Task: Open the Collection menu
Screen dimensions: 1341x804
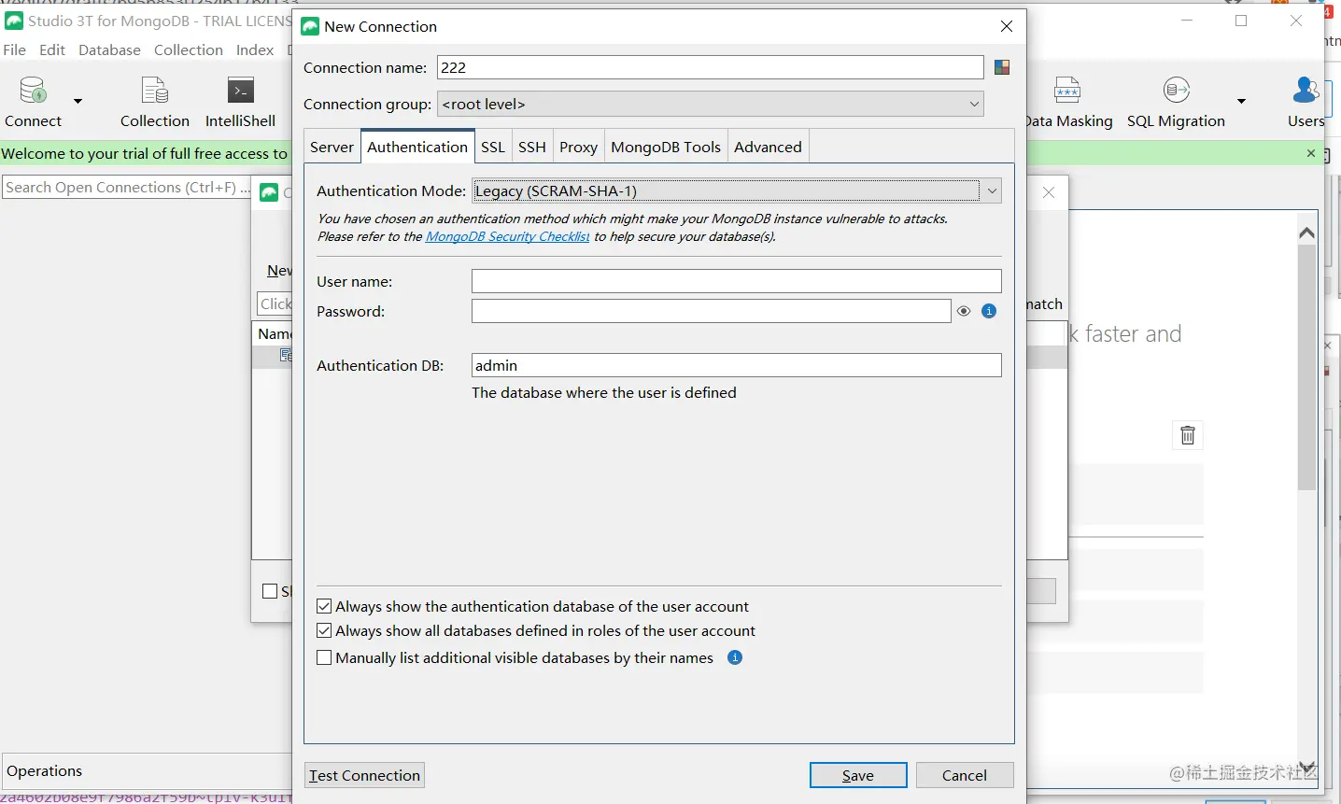Action: pos(189,49)
